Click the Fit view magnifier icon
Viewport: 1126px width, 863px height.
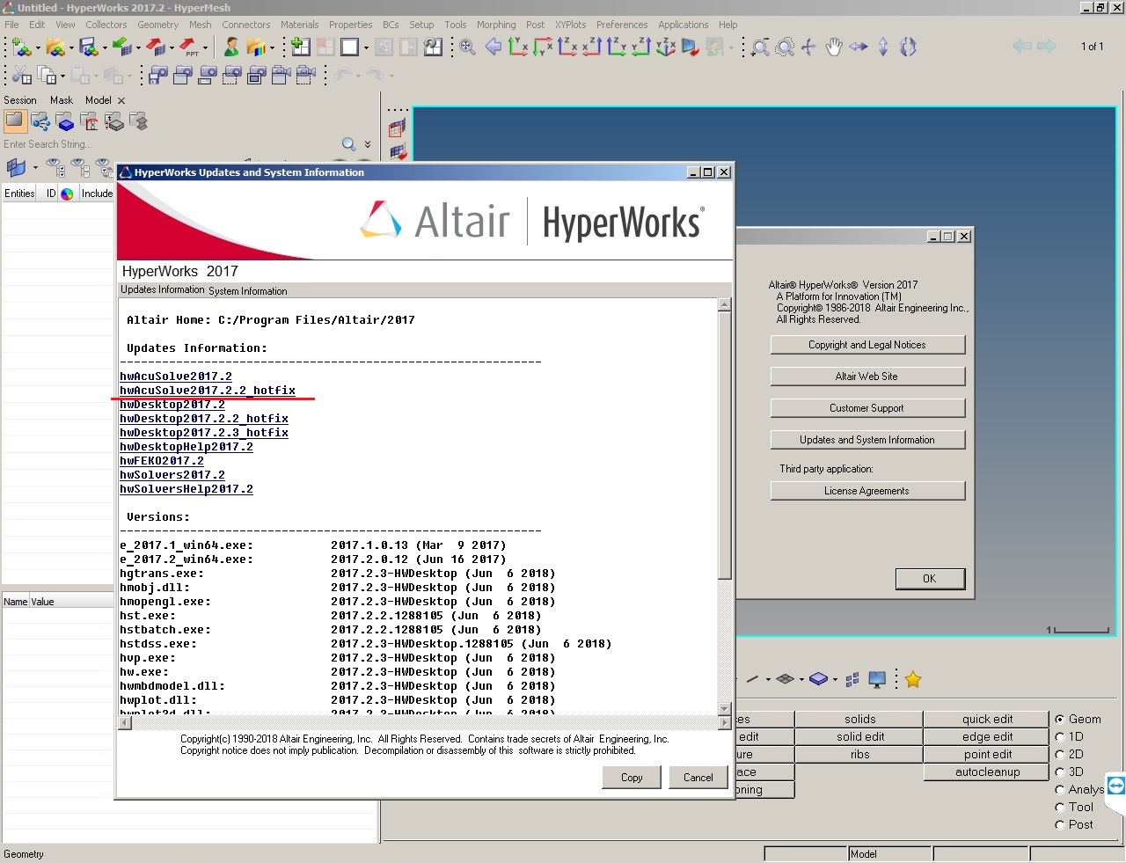[467, 47]
